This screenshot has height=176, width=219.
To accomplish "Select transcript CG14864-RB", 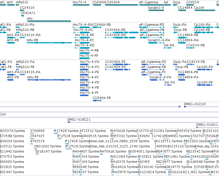I will 182,38.
